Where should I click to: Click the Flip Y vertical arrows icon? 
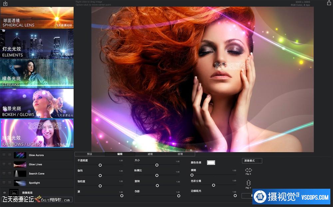pos(248,183)
